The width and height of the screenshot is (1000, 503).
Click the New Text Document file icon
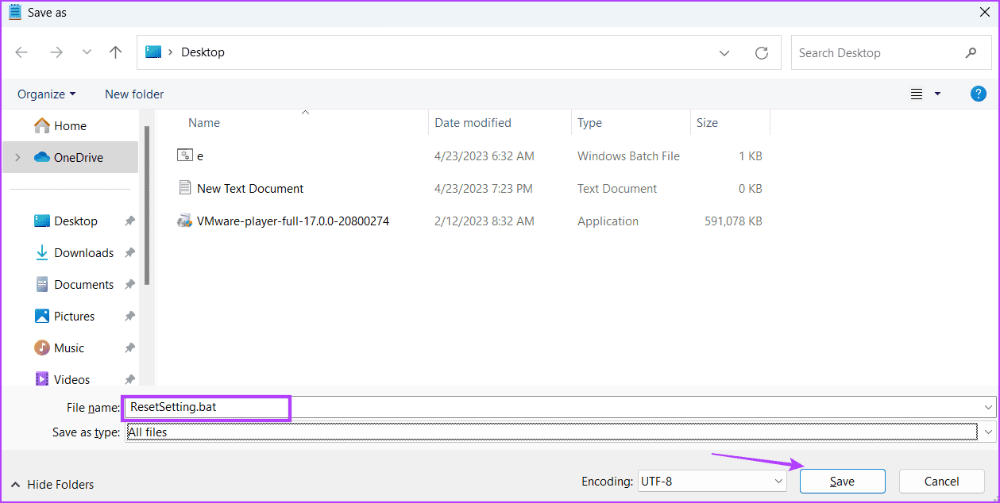pos(185,188)
